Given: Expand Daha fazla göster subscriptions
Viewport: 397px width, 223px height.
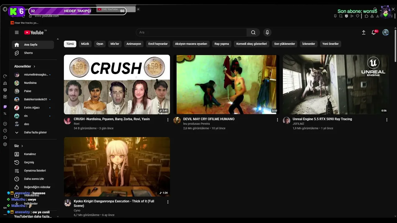Looking at the screenshot, I should [x=33, y=133].
